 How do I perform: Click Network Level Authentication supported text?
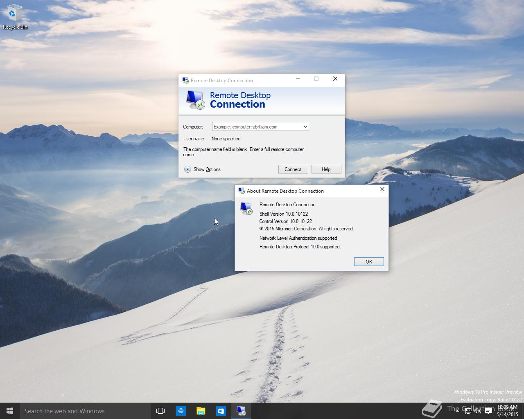[x=299, y=238]
